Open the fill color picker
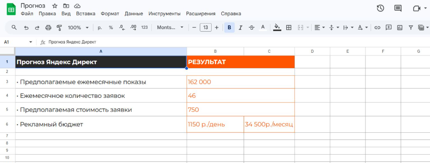Image resolution: width=430 pixels, height=163 pixels. pos(277,27)
